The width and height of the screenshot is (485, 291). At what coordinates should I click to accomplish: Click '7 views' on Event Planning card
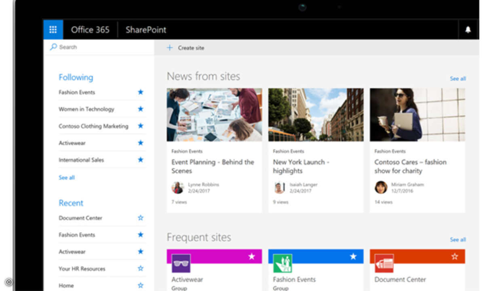pos(179,202)
